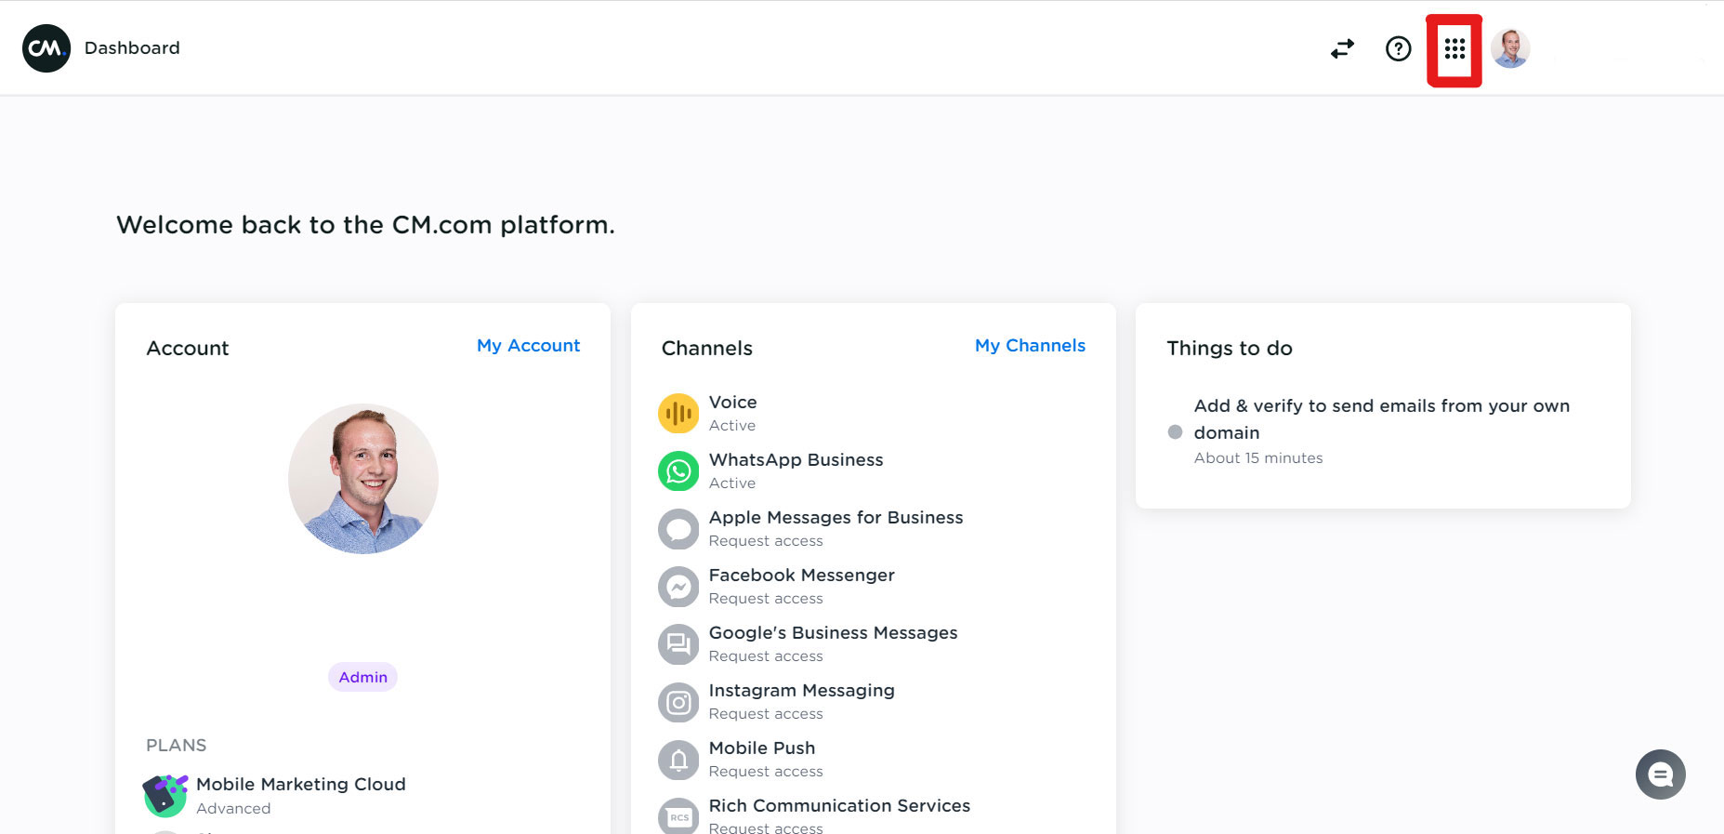
Task: Select the WhatsApp Business icon
Action: pyautogui.click(x=678, y=470)
